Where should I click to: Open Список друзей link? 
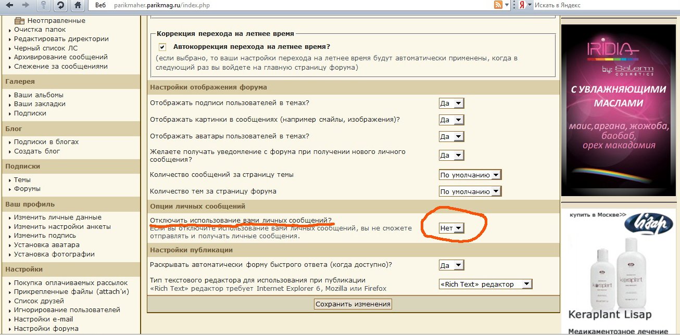pos(39,301)
